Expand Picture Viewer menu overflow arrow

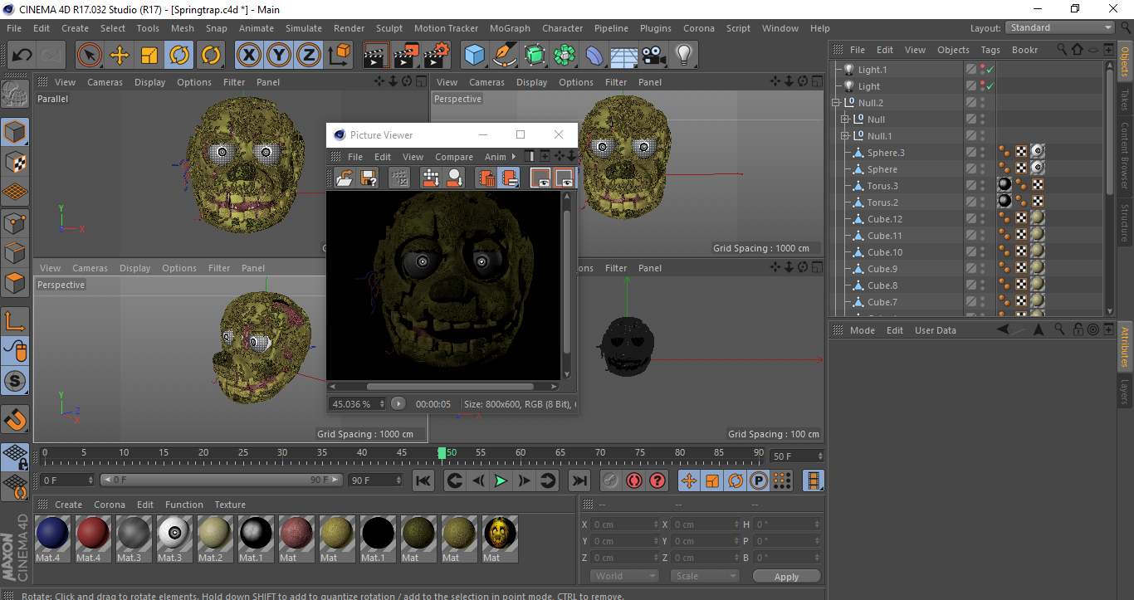(515, 157)
